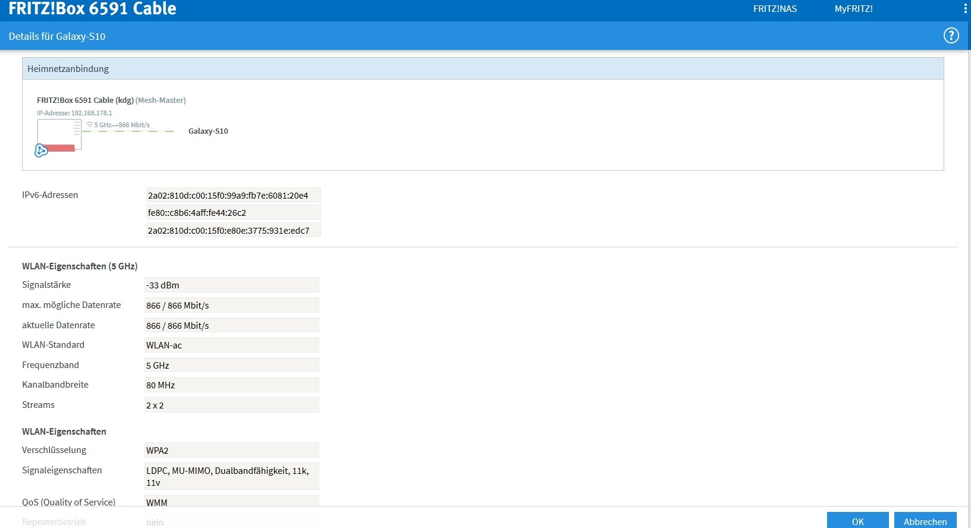Image resolution: width=971 pixels, height=528 pixels.
Task: Click the IPv6-Adressen label
Action: (50, 195)
